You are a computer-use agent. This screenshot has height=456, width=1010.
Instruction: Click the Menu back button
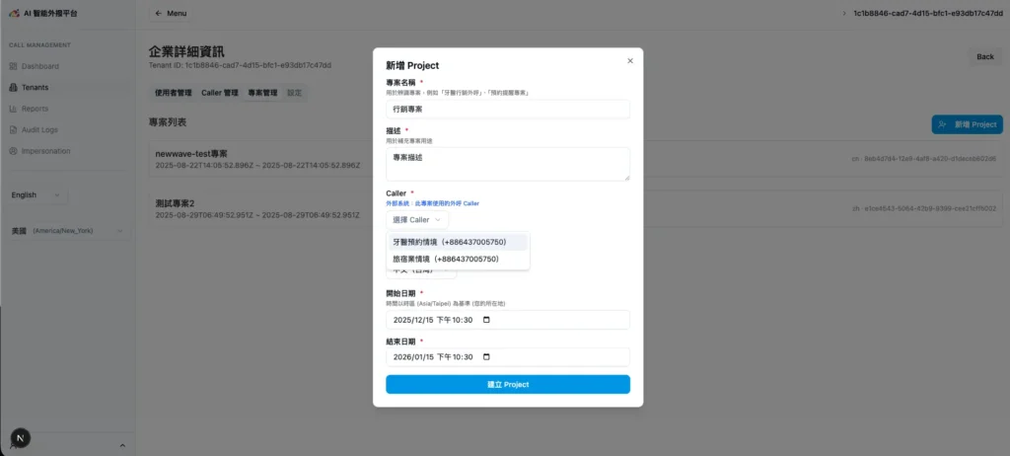click(170, 13)
